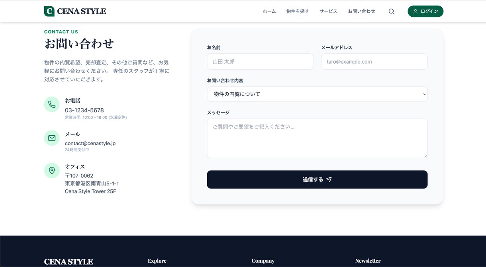The height and width of the screenshot is (267, 486).
Task: Click the green C logo icon
Action: (49, 11)
